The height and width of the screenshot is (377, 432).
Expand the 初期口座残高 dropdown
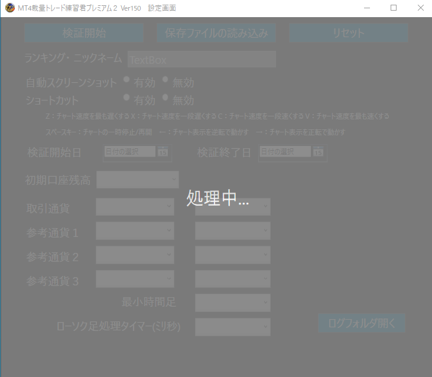pos(138,180)
